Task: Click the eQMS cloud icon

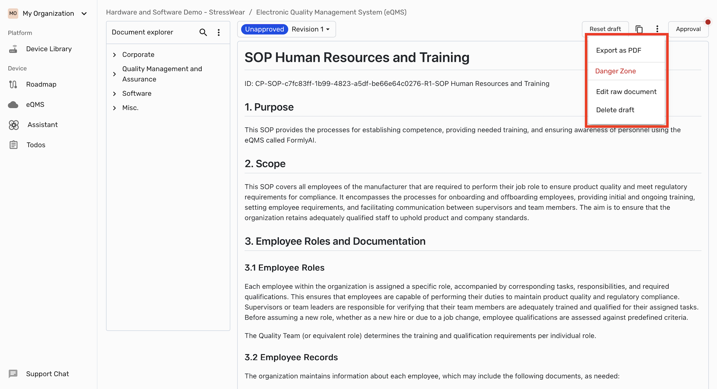Action: [x=13, y=105]
